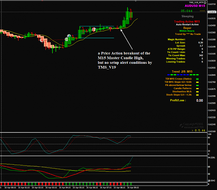Click the Stoch Slope 5.0 / -1.34 yellow indicator
Screen dimensions: 217x190
197,95
